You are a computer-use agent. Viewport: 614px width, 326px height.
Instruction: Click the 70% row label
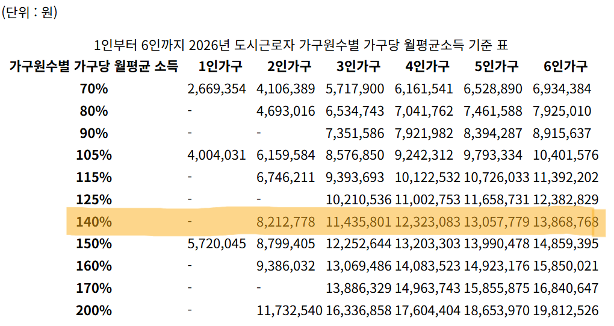tap(93, 89)
